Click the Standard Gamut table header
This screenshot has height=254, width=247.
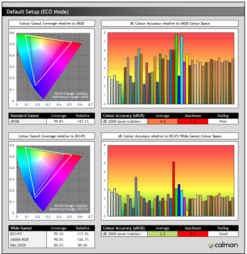pos(23,116)
